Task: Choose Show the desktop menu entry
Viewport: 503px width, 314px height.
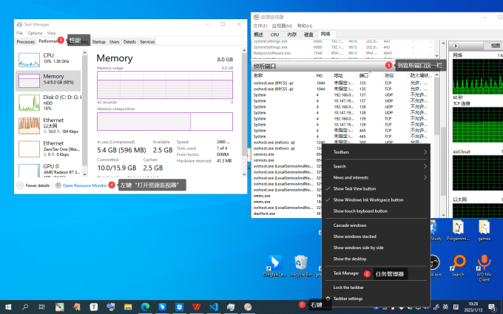Action: point(349,259)
